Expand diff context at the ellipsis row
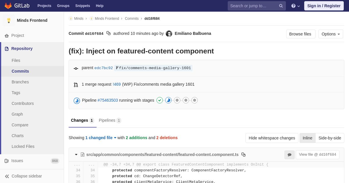This screenshot has width=349, height=183. tap(206, 165)
